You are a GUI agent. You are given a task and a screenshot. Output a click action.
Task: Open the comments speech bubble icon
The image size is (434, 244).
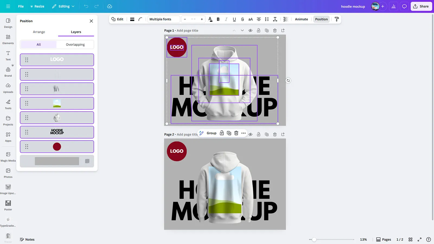point(404,6)
